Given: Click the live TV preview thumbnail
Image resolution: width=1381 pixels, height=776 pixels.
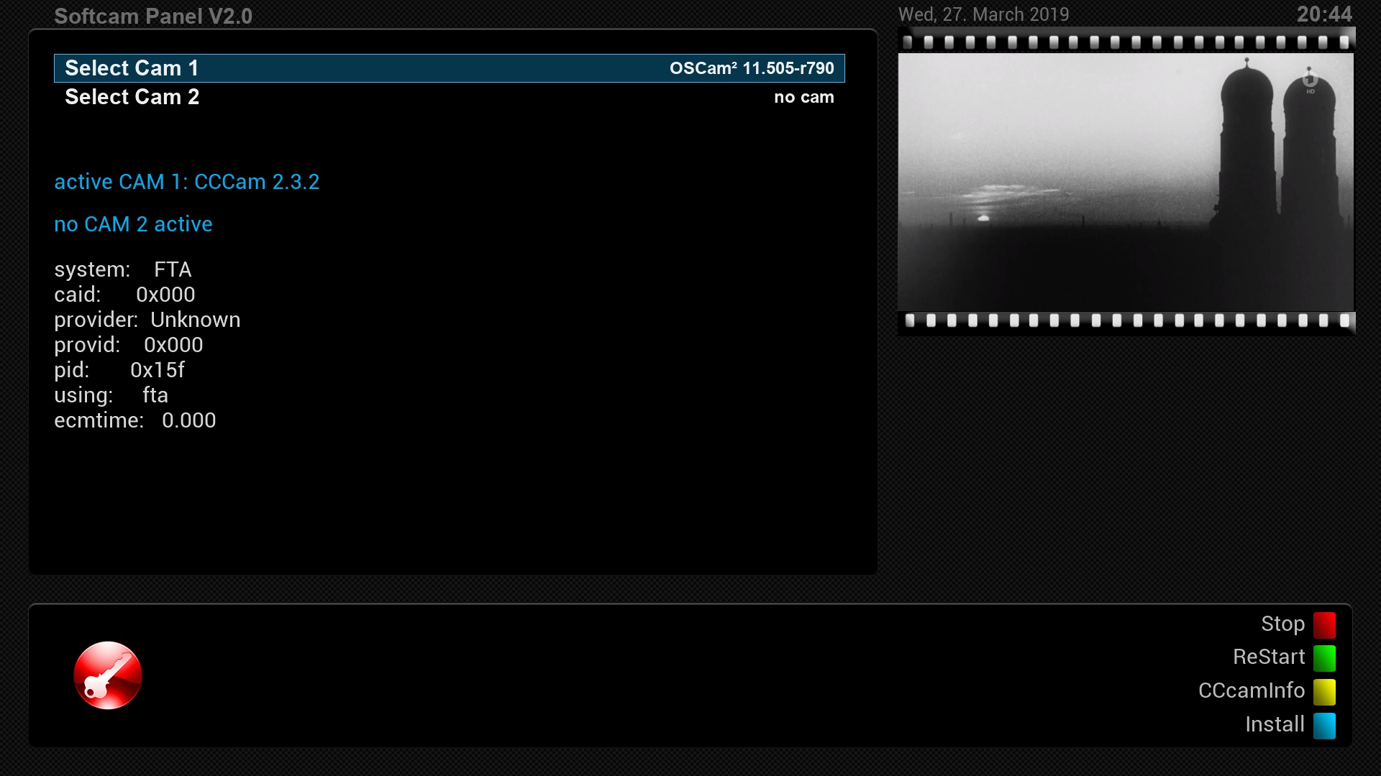Looking at the screenshot, I should pyautogui.click(x=1126, y=182).
